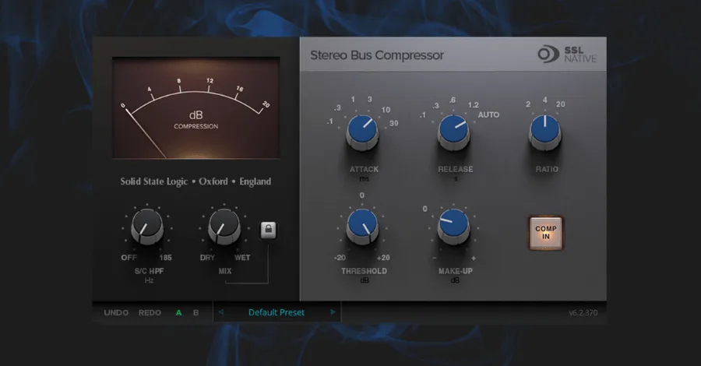
Task: Click the dB compression meter
Action: tap(196, 107)
